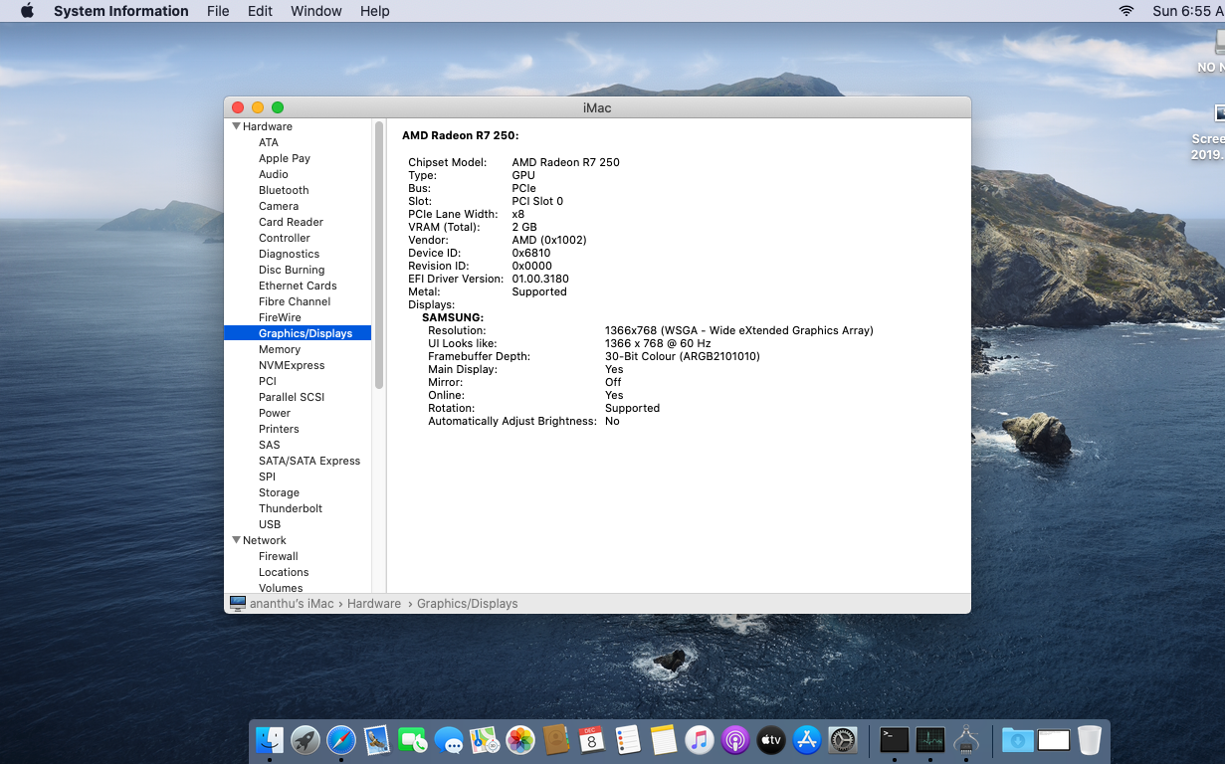Collapse the Hardware section triangle
Image resolution: width=1225 pixels, height=764 pixels.
[236, 126]
